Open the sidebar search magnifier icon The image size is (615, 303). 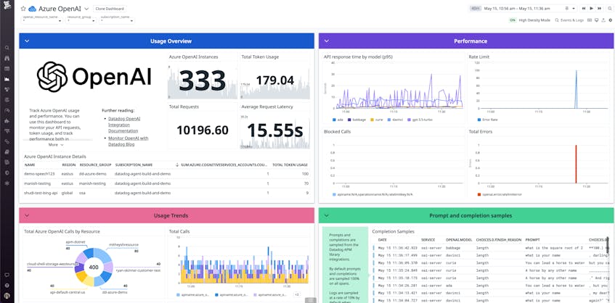coord(7,48)
